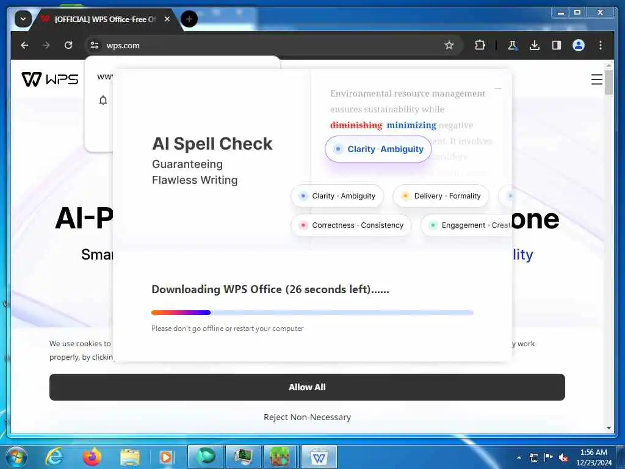Screen dimensions: 625x469
Task: Go back using the browser back arrow
Action: tap(24, 45)
